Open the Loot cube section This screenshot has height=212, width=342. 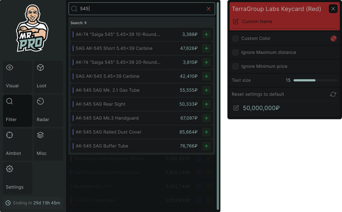49,77
